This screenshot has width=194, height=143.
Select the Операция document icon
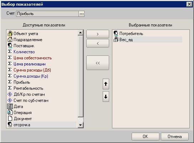10,112
